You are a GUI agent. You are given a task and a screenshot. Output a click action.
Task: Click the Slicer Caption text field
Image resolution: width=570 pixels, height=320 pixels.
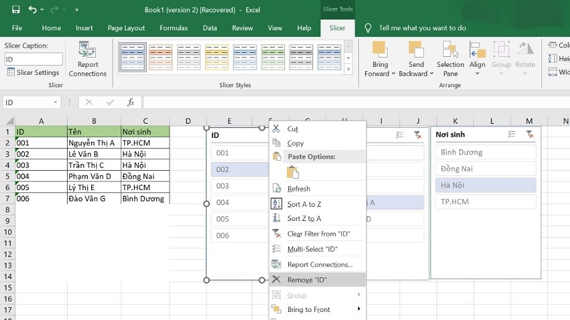click(x=33, y=59)
